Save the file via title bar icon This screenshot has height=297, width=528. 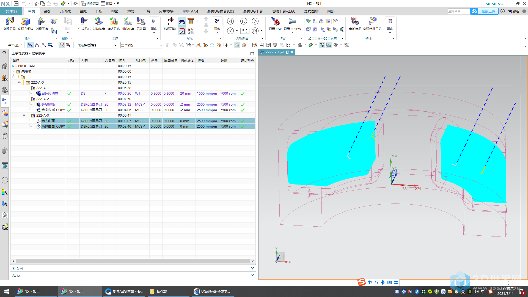[16, 4]
